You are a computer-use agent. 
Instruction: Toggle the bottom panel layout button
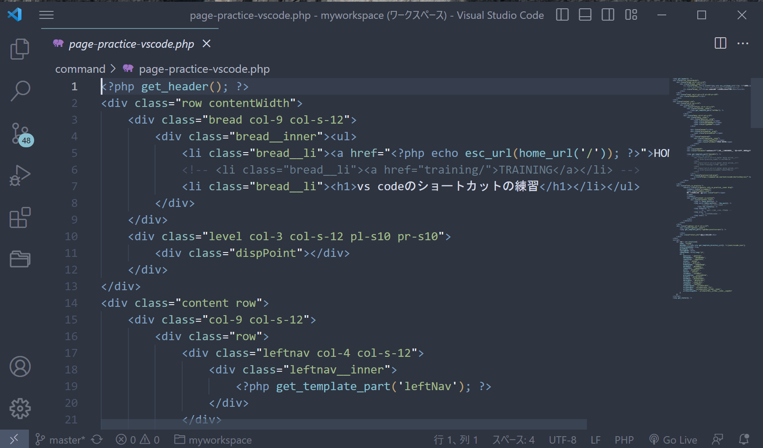tap(585, 15)
